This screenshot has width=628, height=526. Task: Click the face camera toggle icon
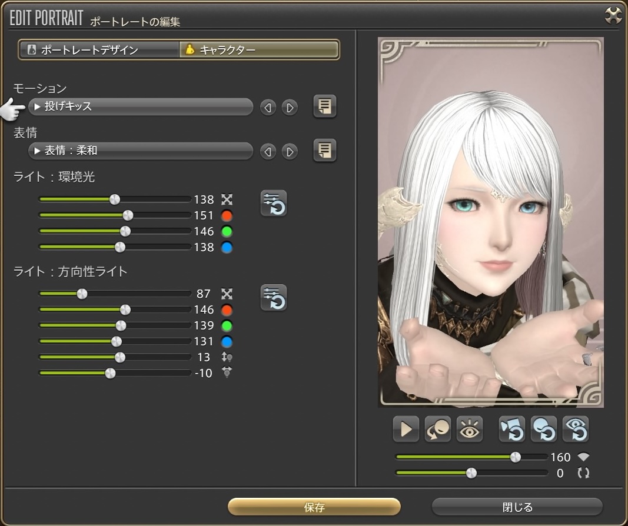(x=438, y=429)
